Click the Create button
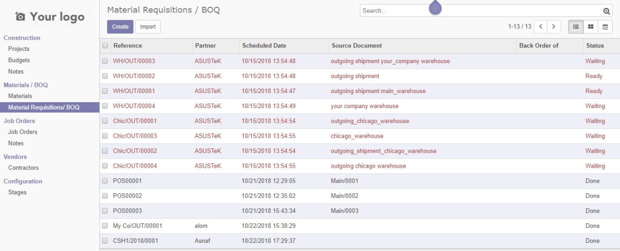Viewport: 620px width, 251px height. [120, 27]
